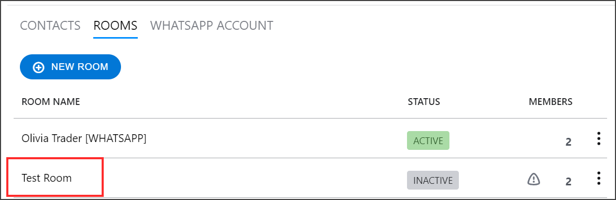The height and width of the screenshot is (200, 616).
Task: Open the more options menu for Olivia Trader
Action: pyautogui.click(x=598, y=139)
